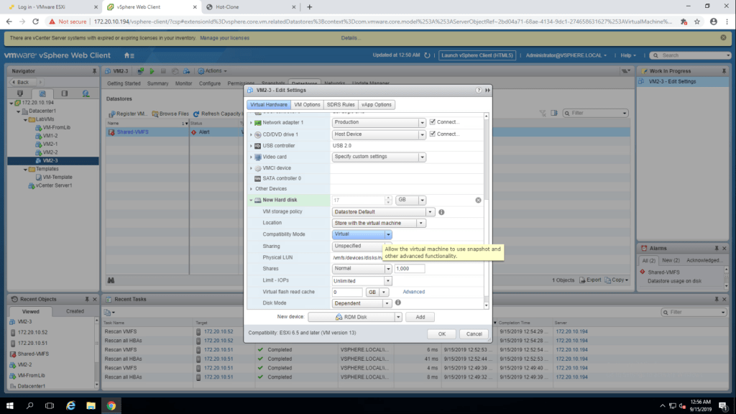736x414 pixels.
Task: Open the Storage view tab in Navigator
Action: click(64, 93)
